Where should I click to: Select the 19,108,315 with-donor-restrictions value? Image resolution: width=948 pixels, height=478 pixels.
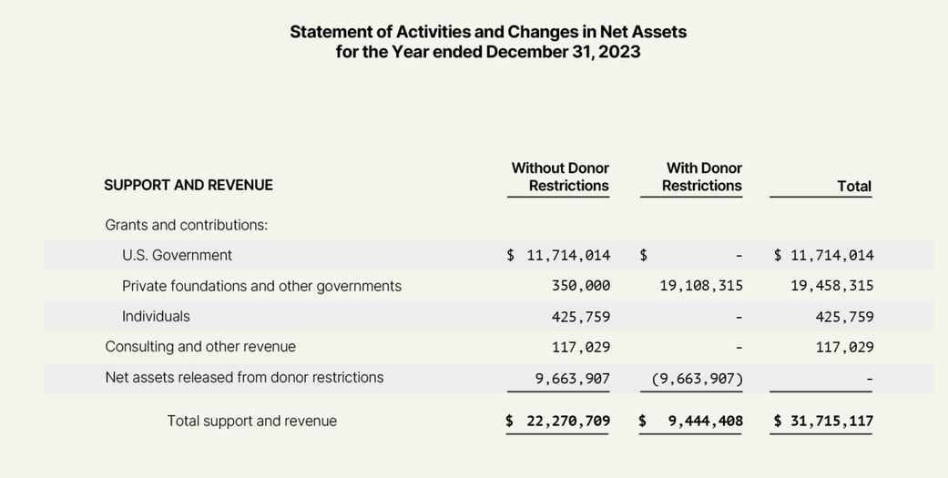click(701, 286)
